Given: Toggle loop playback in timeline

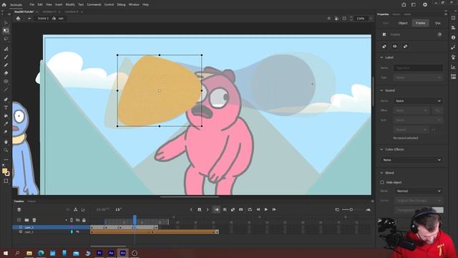Looking at the screenshot, I should [x=250, y=209].
